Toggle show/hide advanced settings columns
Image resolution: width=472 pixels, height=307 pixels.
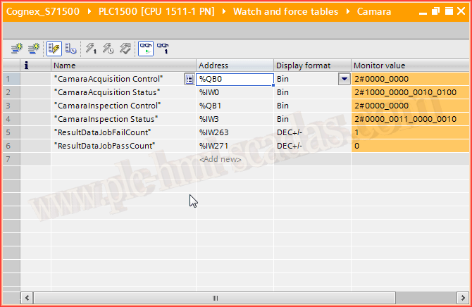pos(70,48)
